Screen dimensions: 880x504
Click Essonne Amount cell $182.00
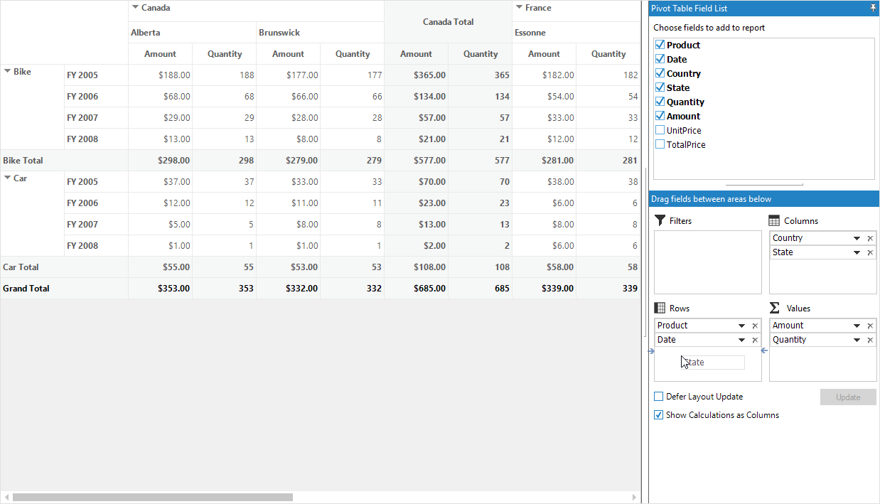pyautogui.click(x=544, y=75)
